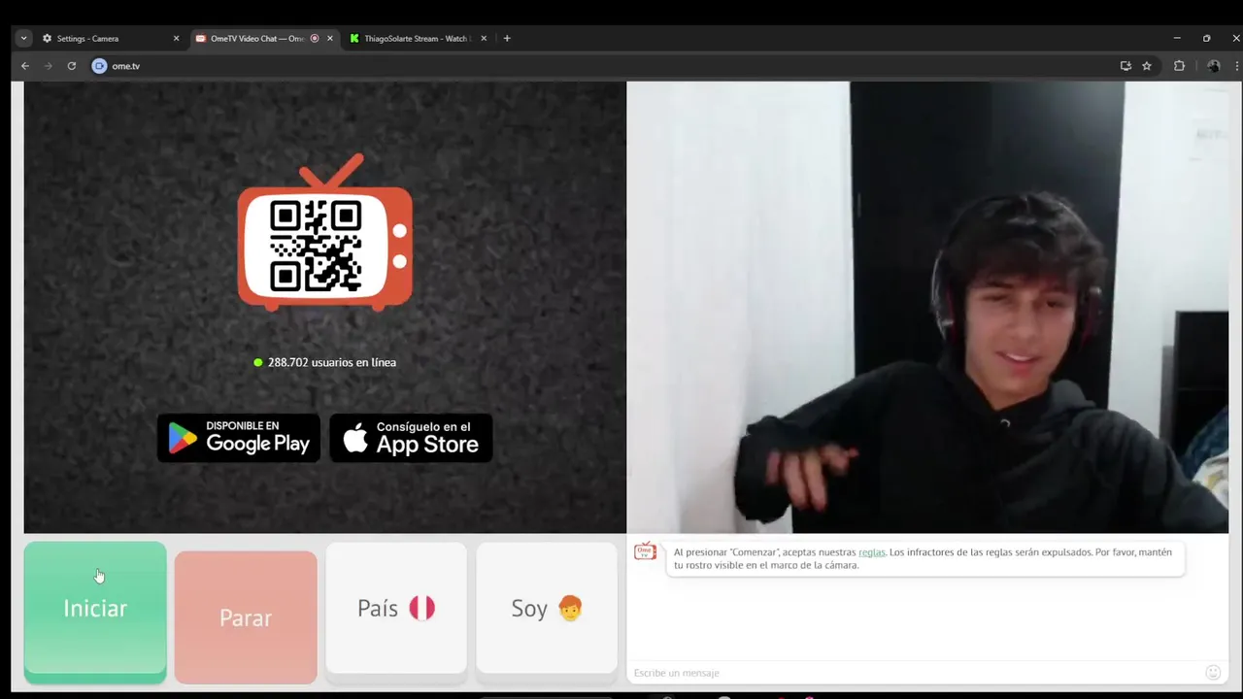Switch to the ThiagoSolarte Stream tab
This screenshot has width=1243, height=699.
point(417,38)
